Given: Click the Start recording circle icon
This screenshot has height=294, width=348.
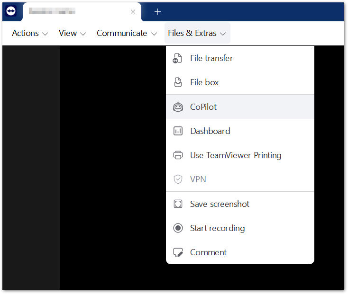Looking at the screenshot, I should [178, 228].
